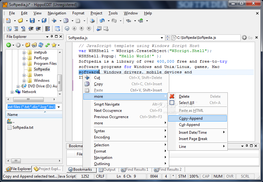Open the Undo history dropdown arrow
263x182 pixels.
[x=109, y=21]
